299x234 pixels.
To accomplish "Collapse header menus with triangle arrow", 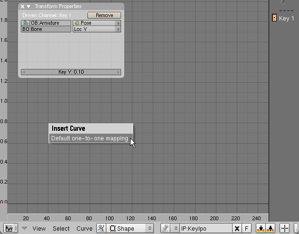I will click(x=24, y=228).
